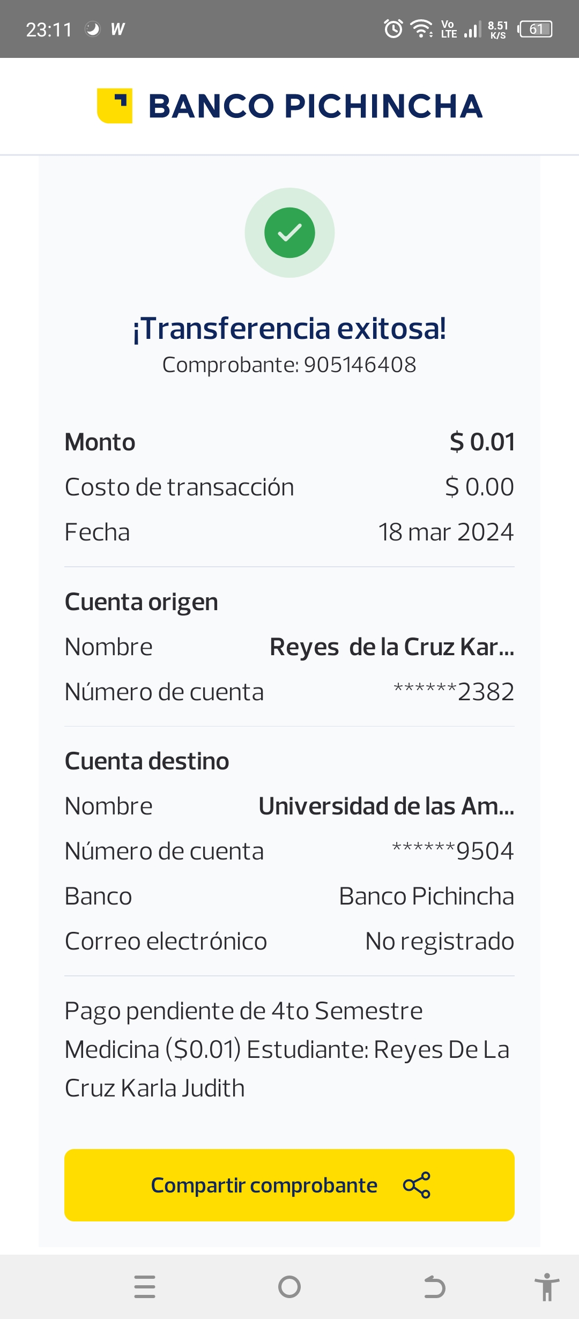Tap the Banco Pichincha yellow logo icon
The width and height of the screenshot is (579, 1319).
point(114,106)
